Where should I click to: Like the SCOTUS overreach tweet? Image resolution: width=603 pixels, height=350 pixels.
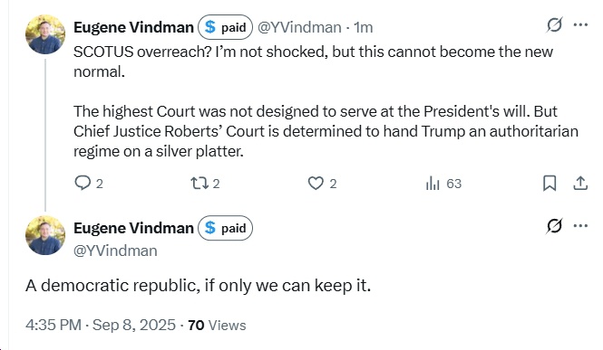[322, 184]
